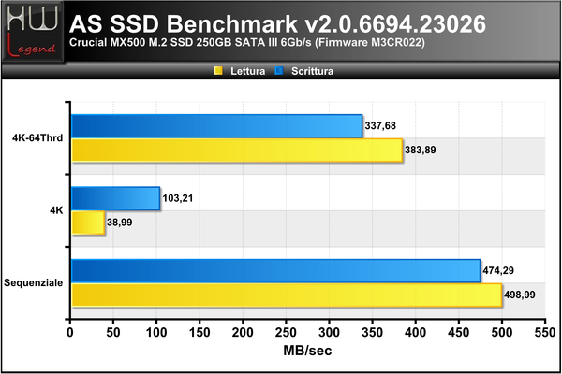This screenshot has width=562, height=374.
Task: Click the MB/sec axis title
Action: point(307,351)
